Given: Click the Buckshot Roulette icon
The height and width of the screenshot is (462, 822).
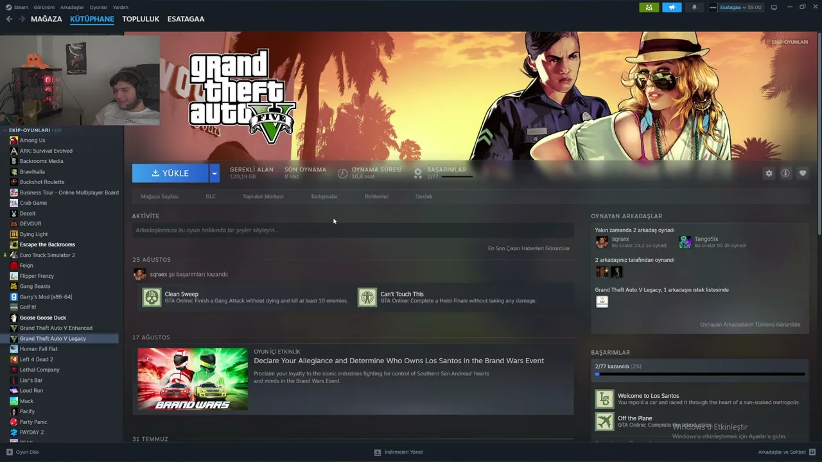Looking at the screenshot, I should pyautogui.click(x=13, y=182).
